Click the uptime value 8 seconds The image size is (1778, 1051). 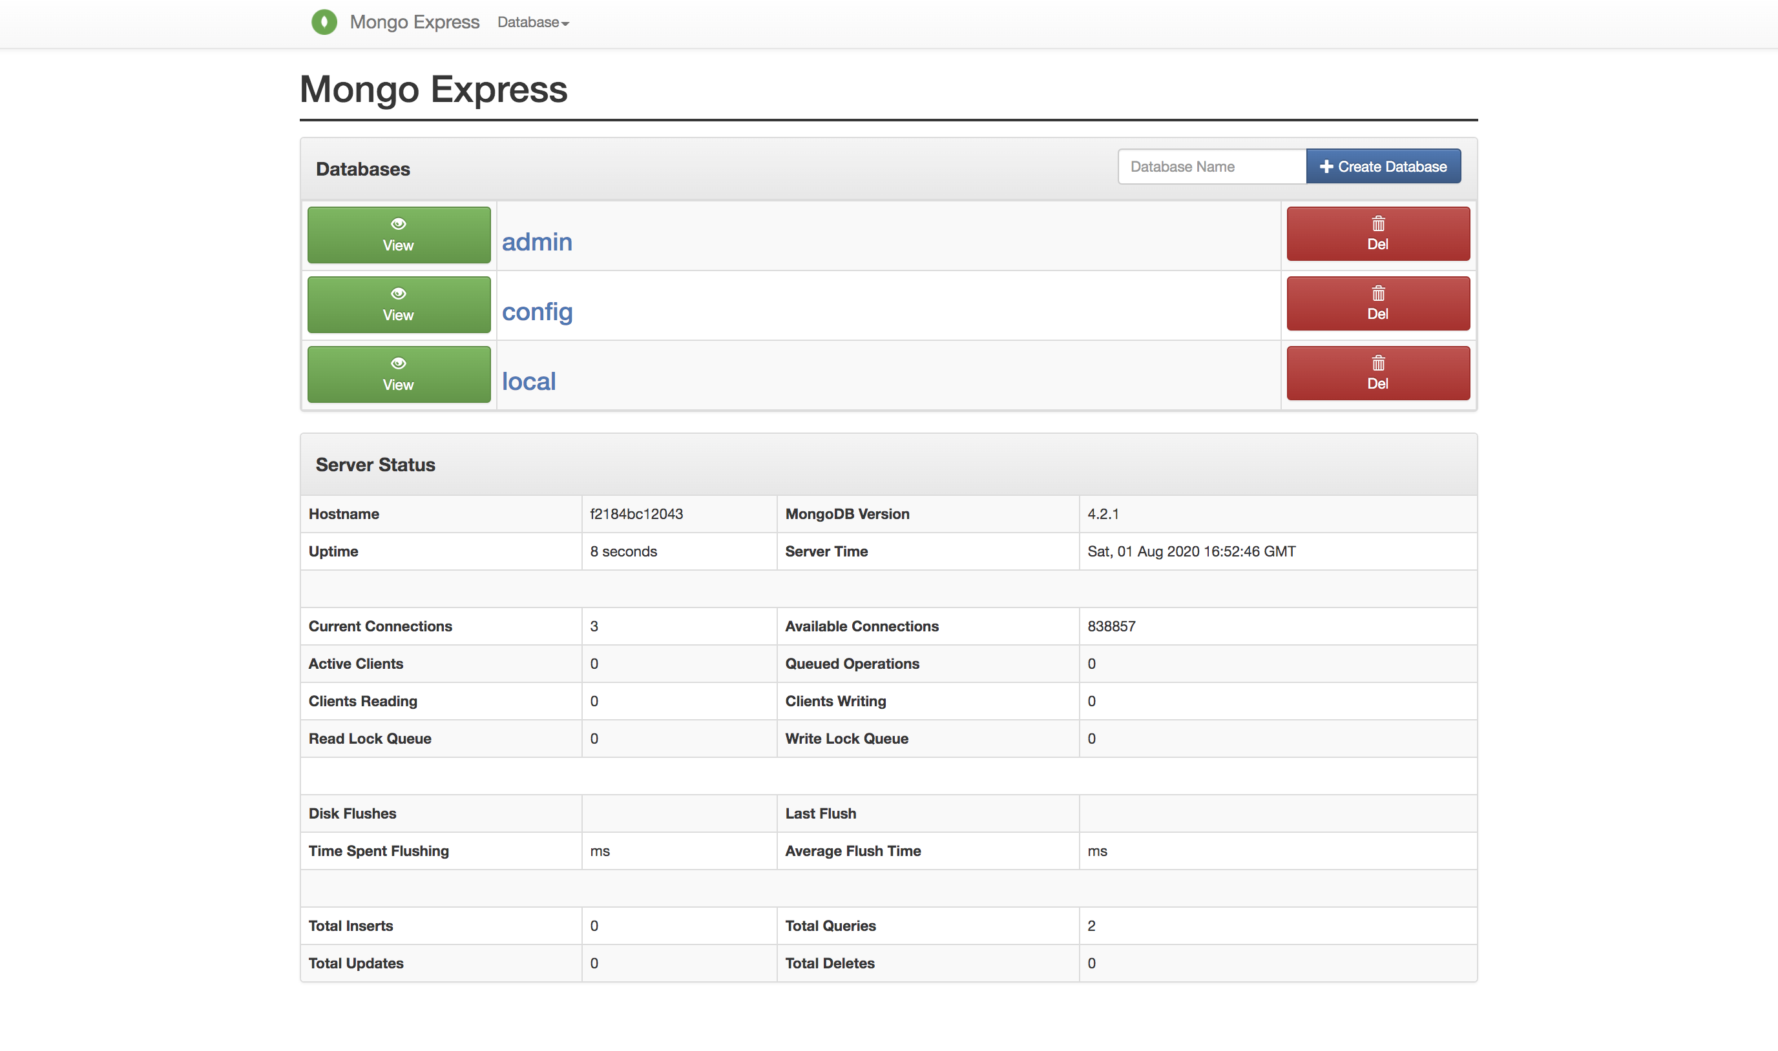[623, 552]
